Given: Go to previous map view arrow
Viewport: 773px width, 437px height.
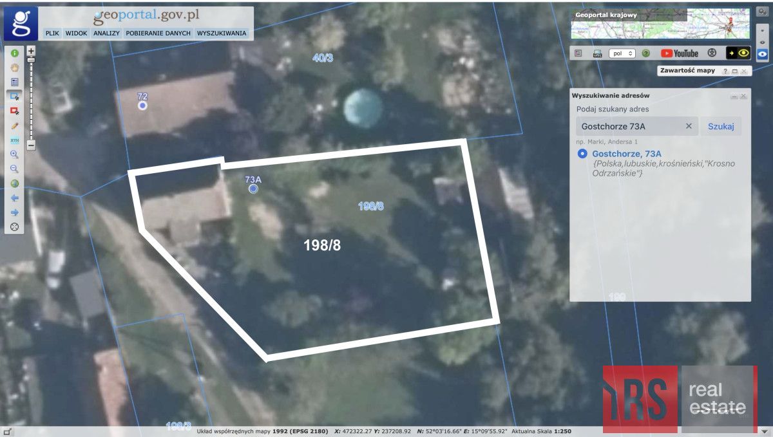Looking at the screenshot, I should (x=14, y=198).
